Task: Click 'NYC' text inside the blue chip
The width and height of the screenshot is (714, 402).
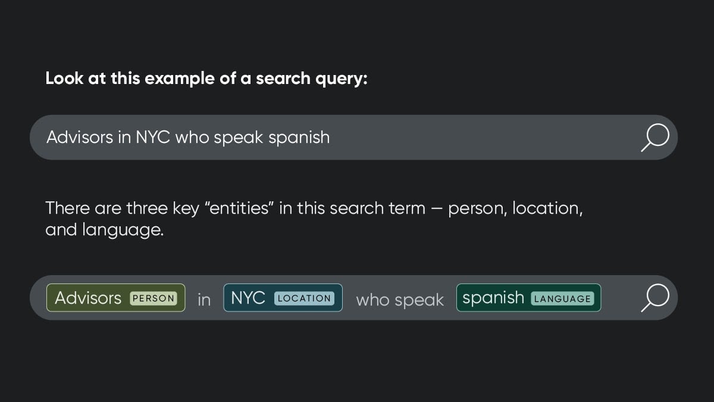Action: pos(248,298)
